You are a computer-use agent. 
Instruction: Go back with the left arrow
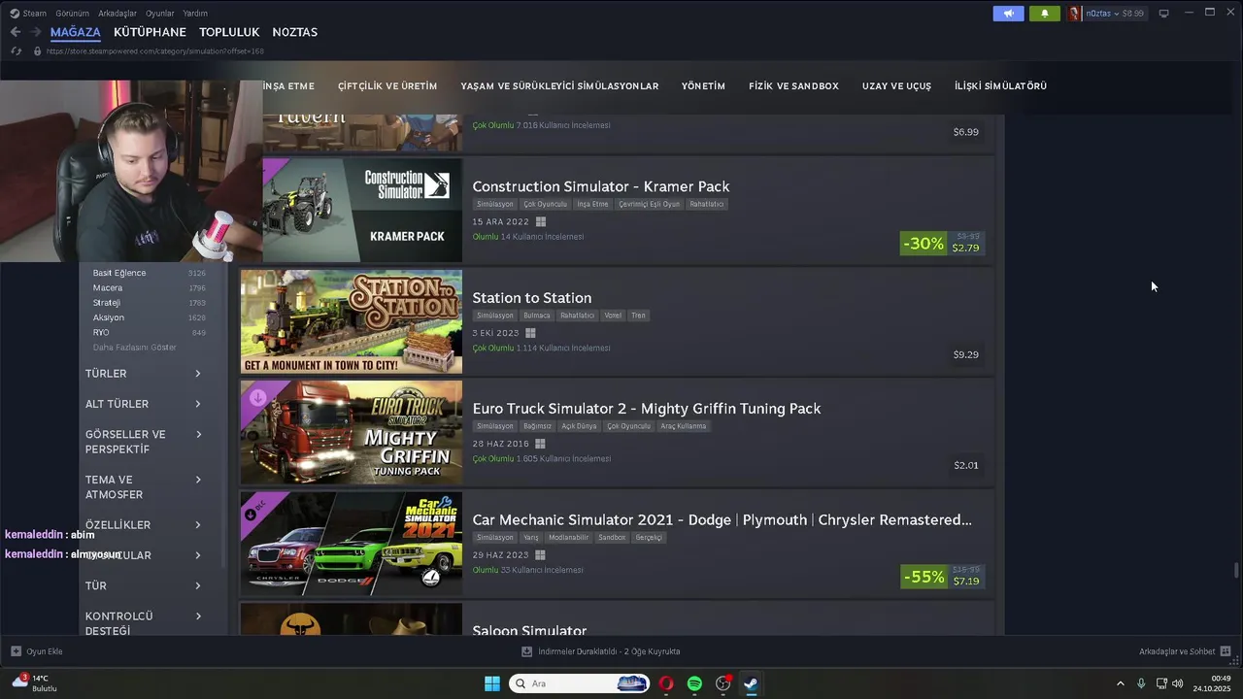16,32
